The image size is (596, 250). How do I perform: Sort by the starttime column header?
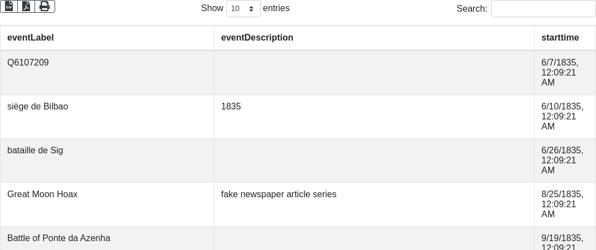(x=560, y=38)
